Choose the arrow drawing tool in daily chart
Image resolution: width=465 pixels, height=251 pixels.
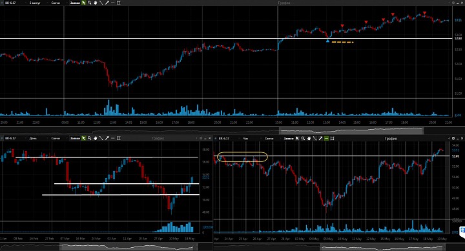tap(107, 138)
